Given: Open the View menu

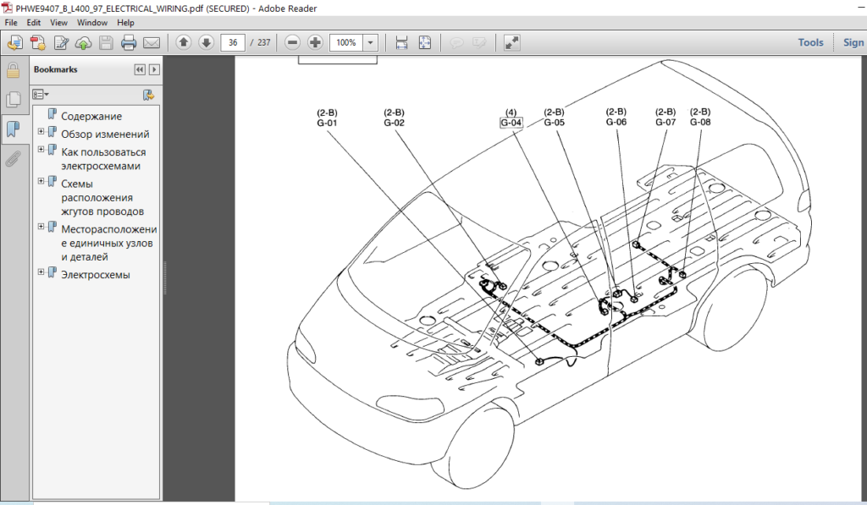Looking at the screenshot, I should [58, 23].
